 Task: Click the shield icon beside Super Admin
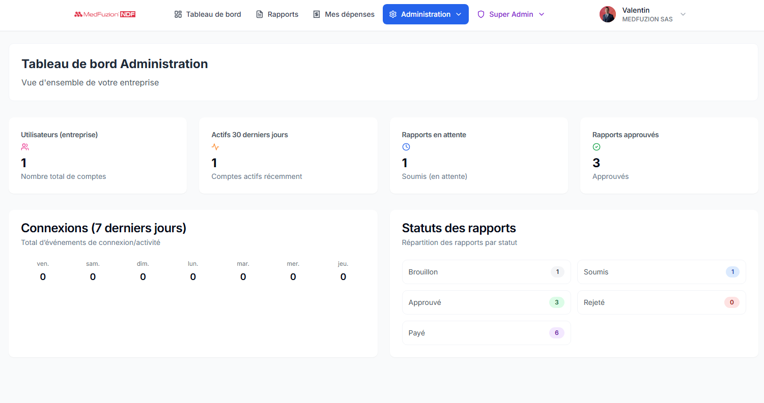[481, 14]
